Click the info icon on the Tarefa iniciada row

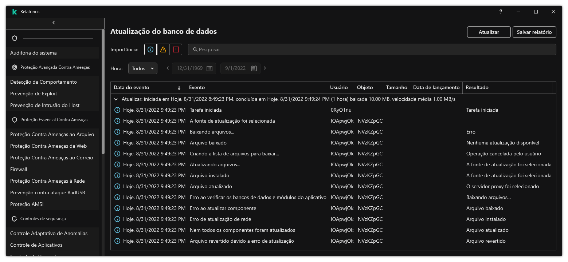[117, 110]
